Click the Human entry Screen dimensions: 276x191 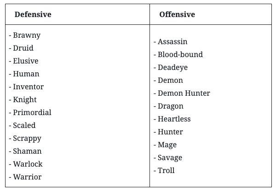click(24, 74)
